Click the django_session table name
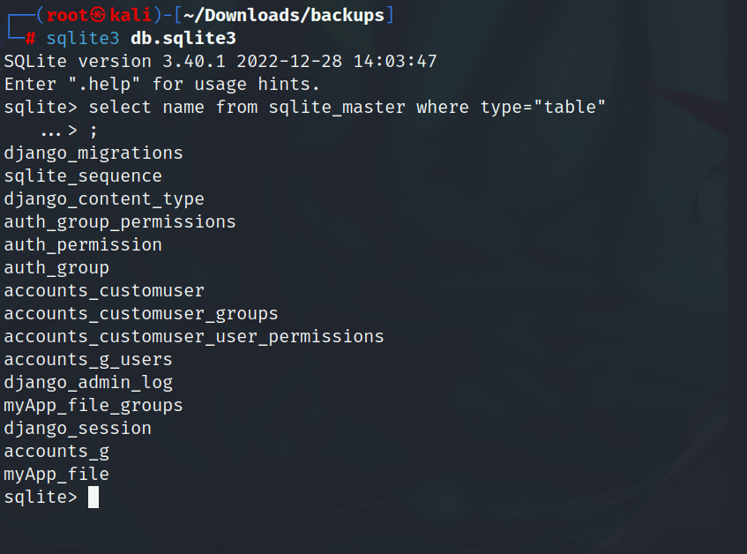The width and height of the screenshot is (747, 554). 78,429
